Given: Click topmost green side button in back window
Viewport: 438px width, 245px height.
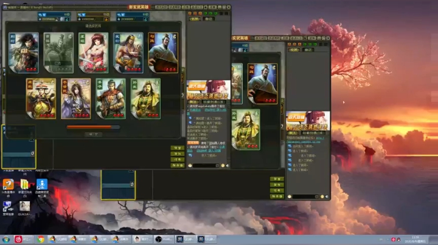Looking at the screenshot, I should point(277,179).
